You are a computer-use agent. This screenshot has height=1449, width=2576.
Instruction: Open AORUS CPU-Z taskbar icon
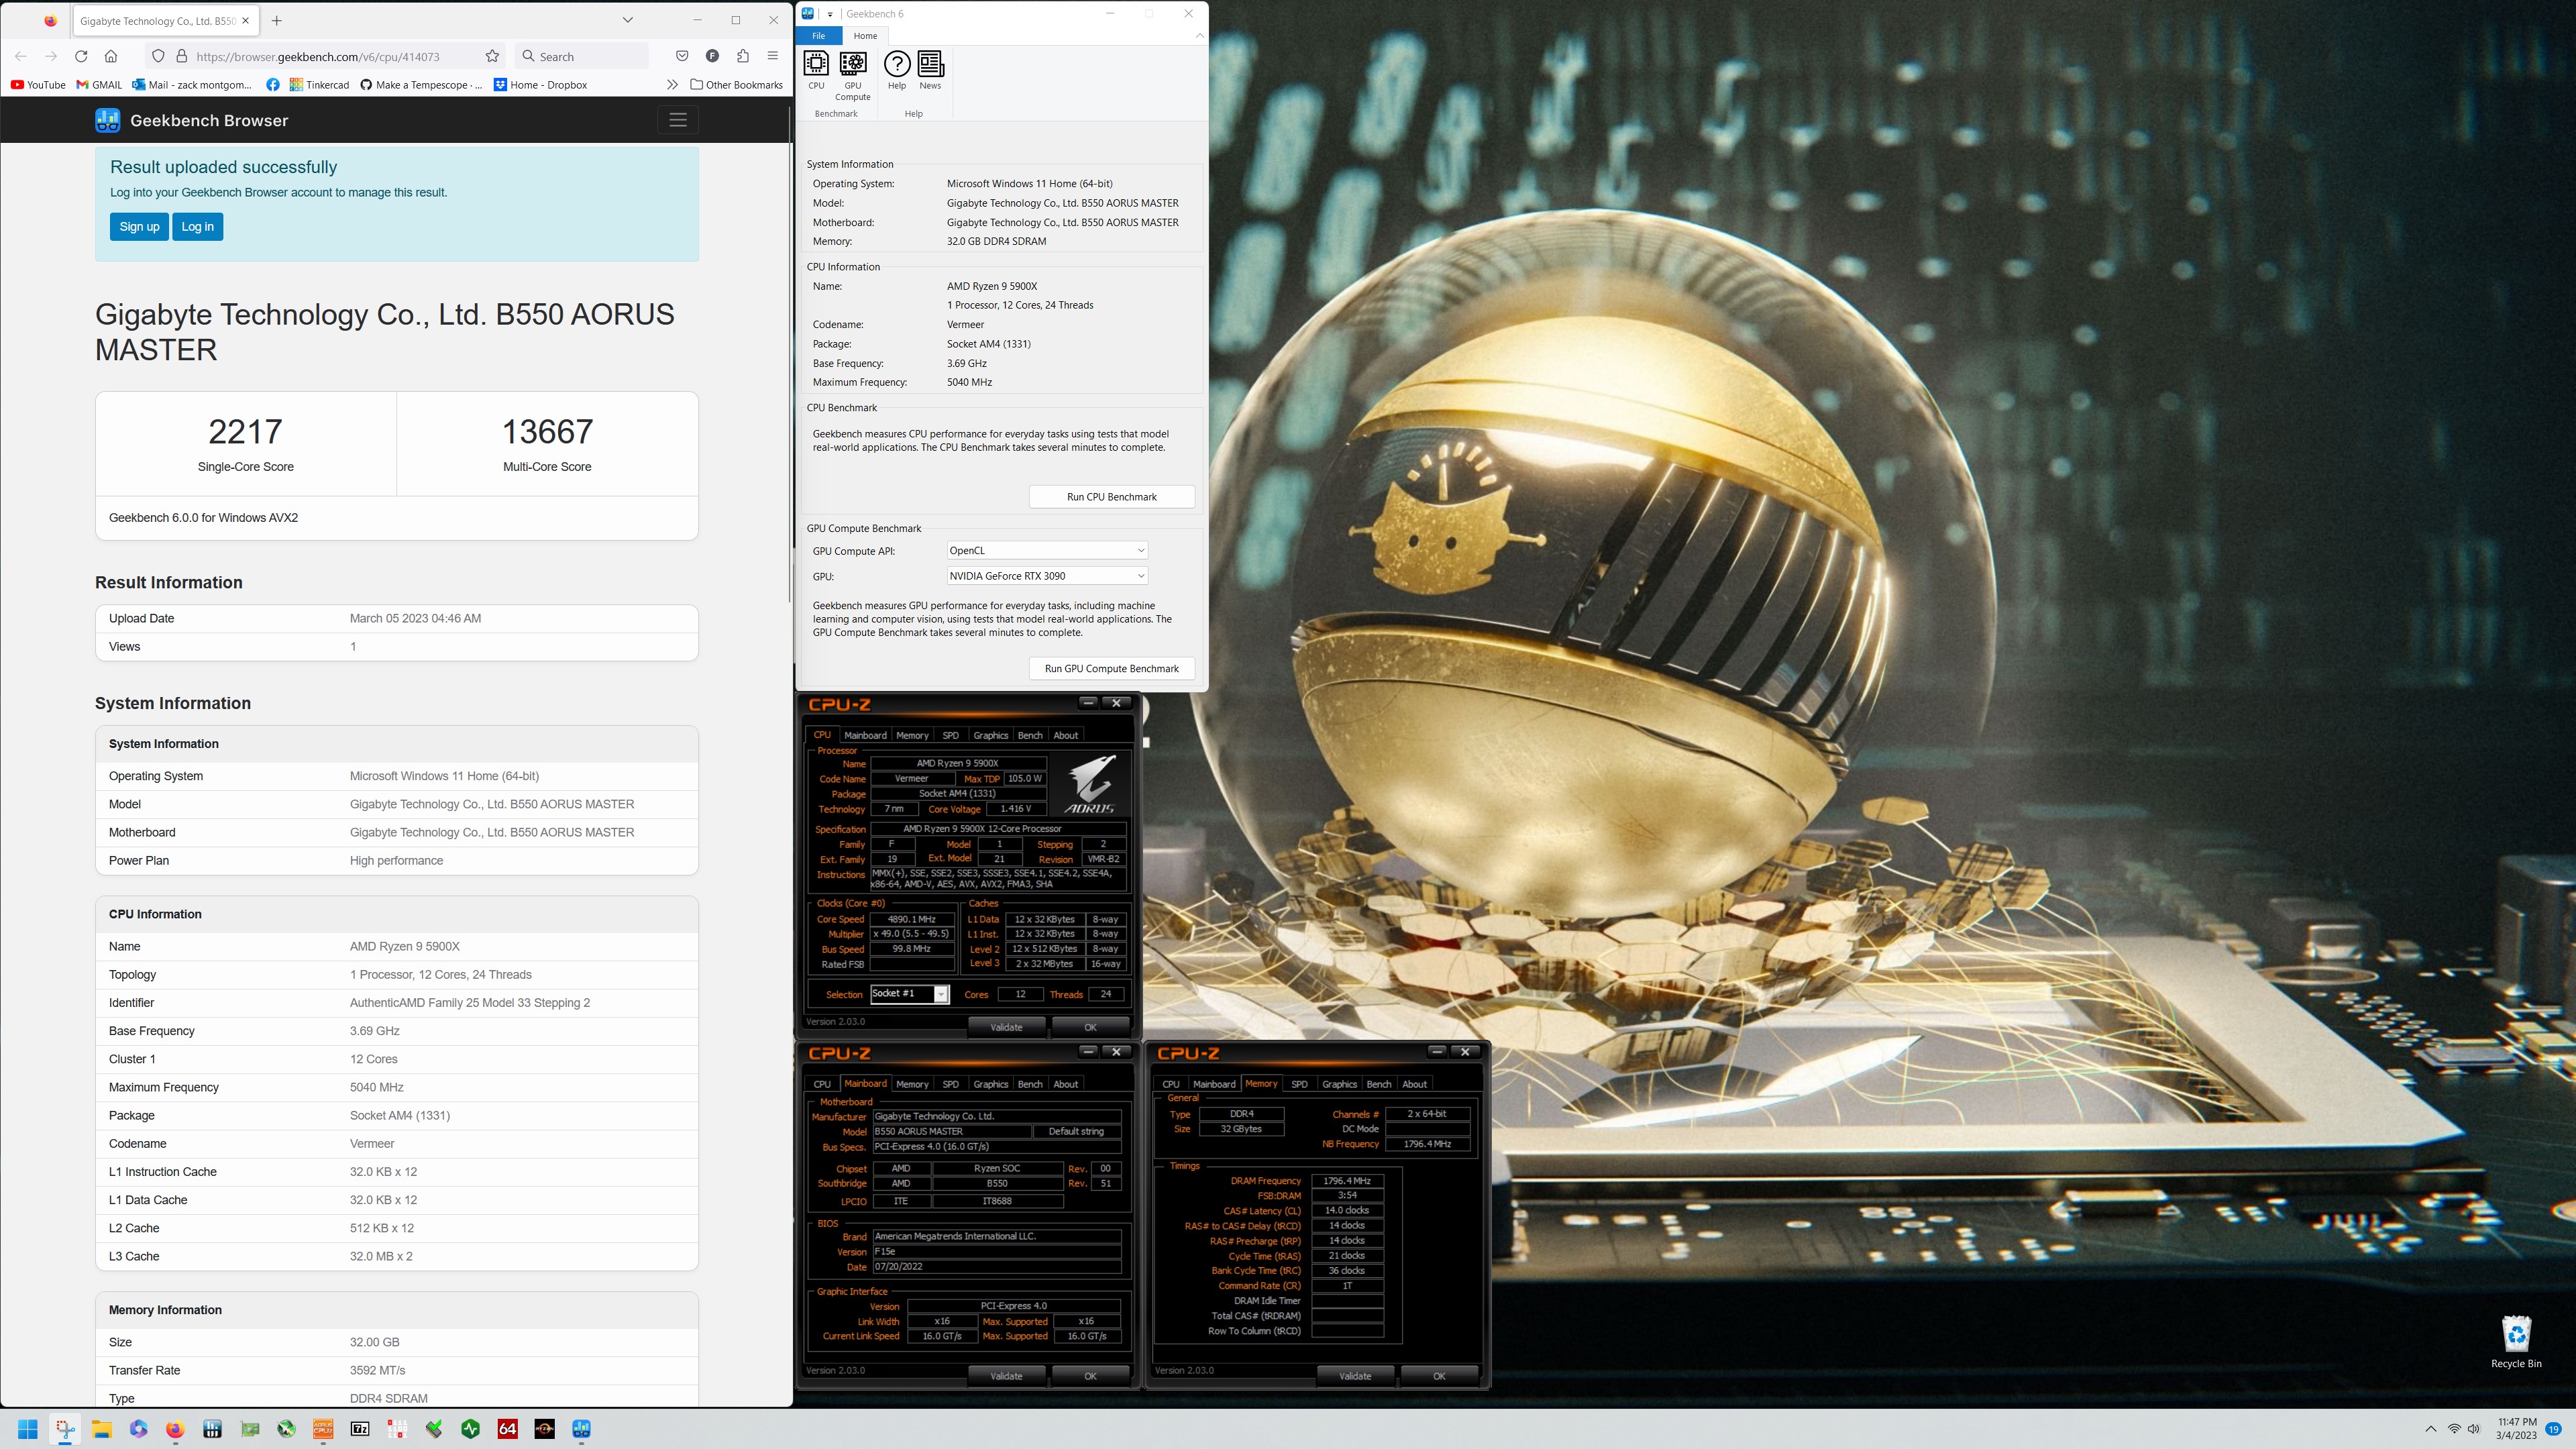[x=323, y=1429]
